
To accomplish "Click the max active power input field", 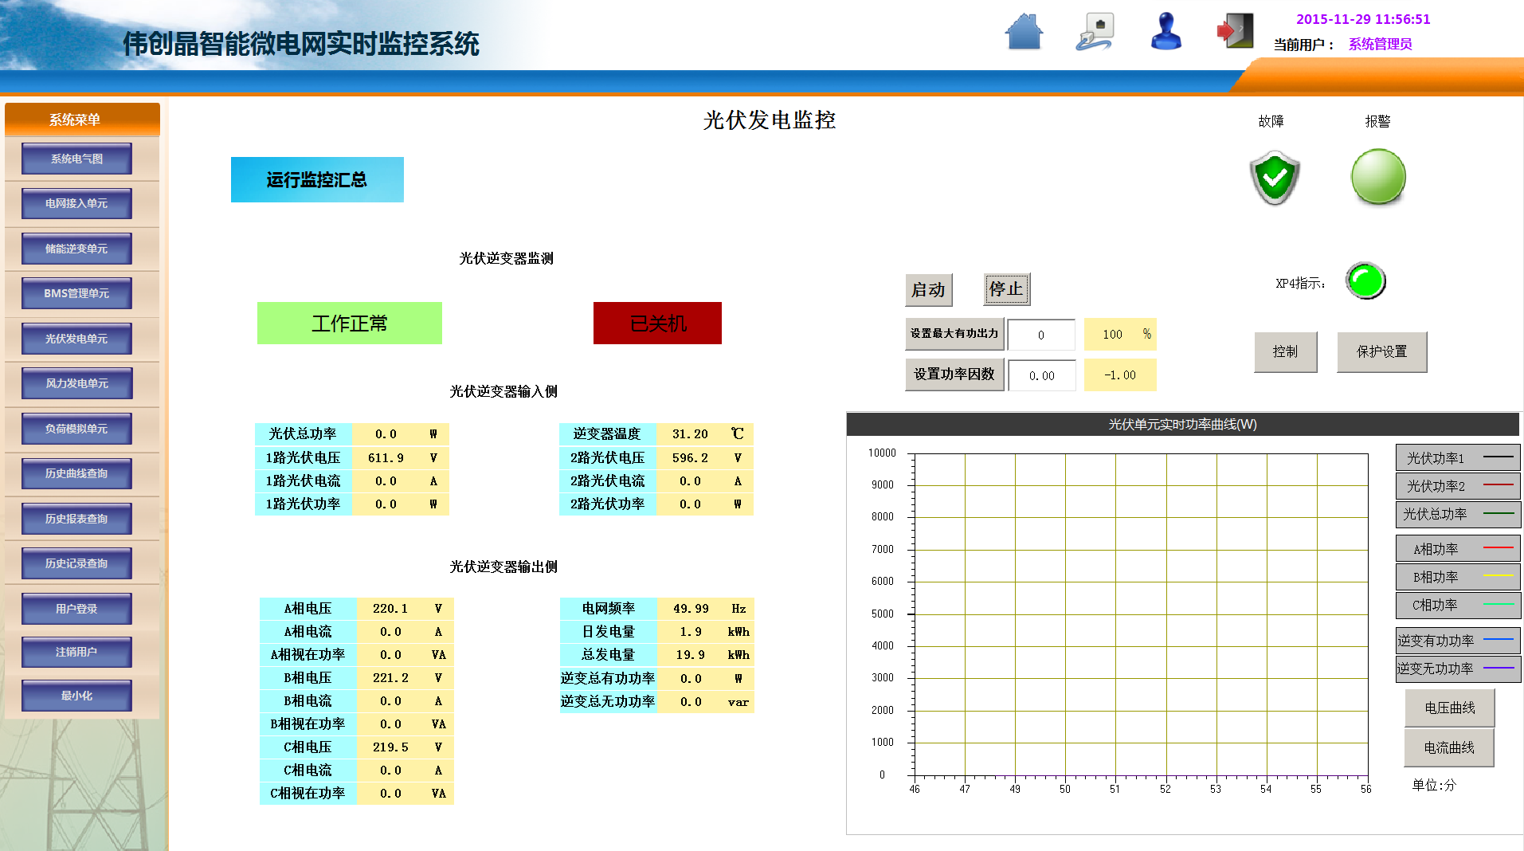I will pyautogui.click(x=1040, y=335).
